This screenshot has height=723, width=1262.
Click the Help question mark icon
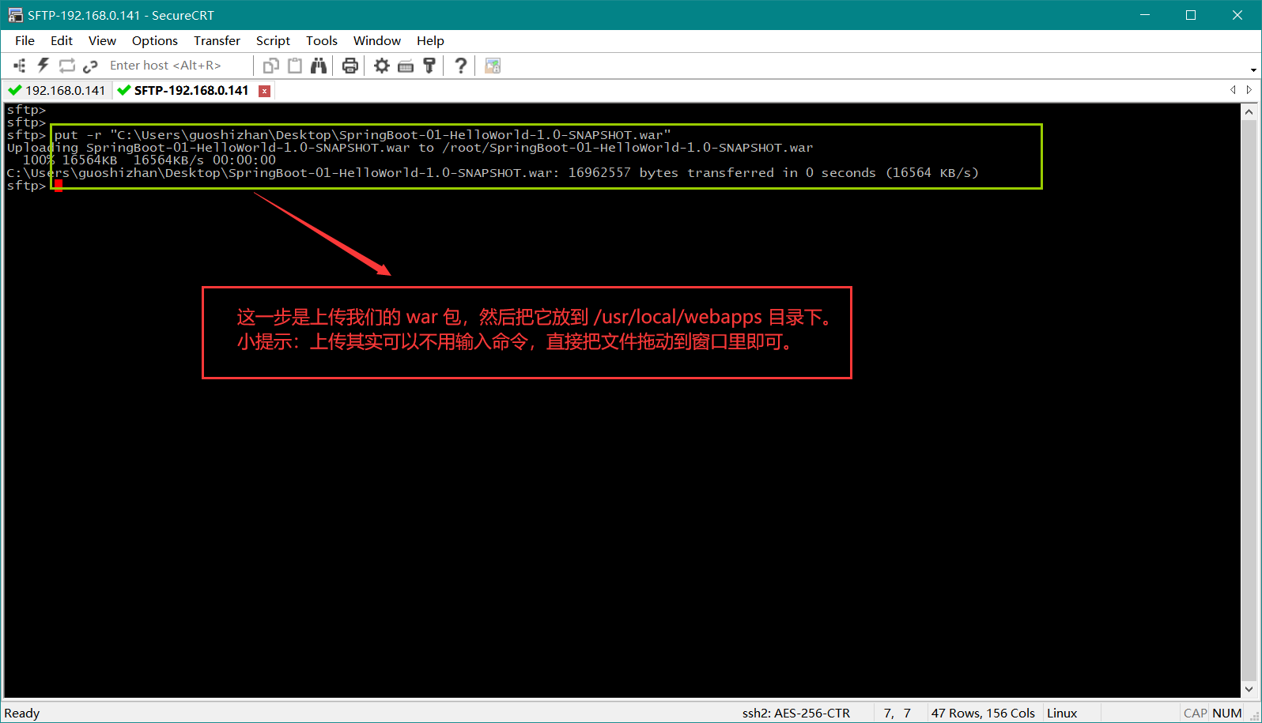[x=460, y=66]
